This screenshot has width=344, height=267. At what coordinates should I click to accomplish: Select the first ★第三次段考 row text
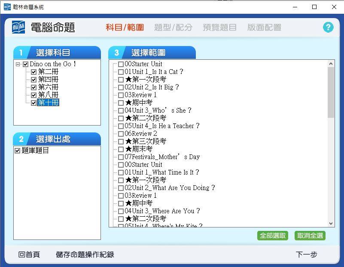click(x=146, y=141)
